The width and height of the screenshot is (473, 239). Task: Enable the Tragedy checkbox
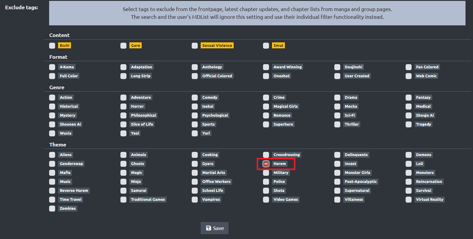[x=409, y=124]
